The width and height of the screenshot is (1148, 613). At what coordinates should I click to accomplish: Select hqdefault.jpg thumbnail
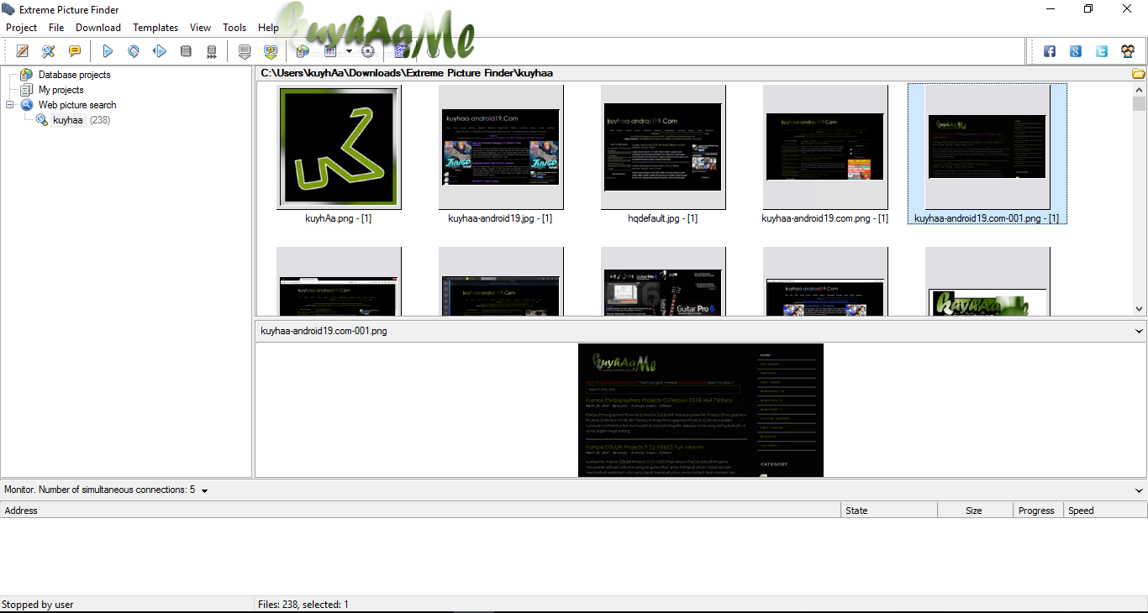[x=663, y=147]
